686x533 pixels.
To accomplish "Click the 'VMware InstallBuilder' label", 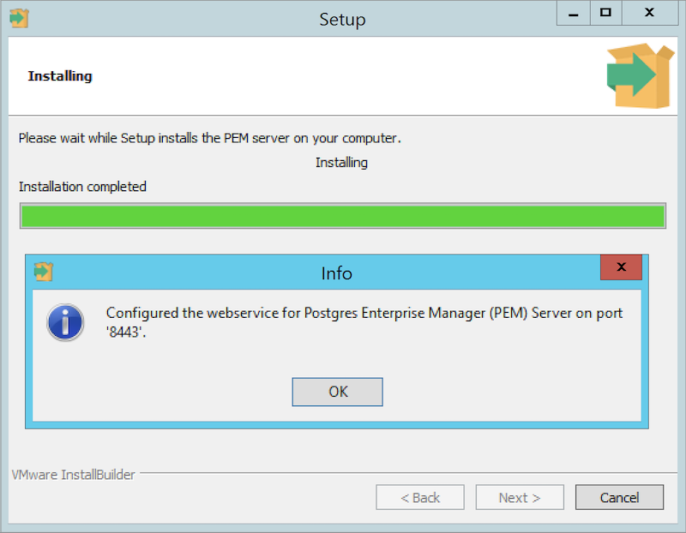I will click(x=73, y=475).
